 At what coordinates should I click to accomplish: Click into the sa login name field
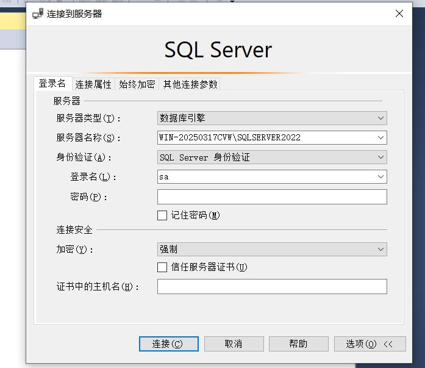tap(266, 177)
